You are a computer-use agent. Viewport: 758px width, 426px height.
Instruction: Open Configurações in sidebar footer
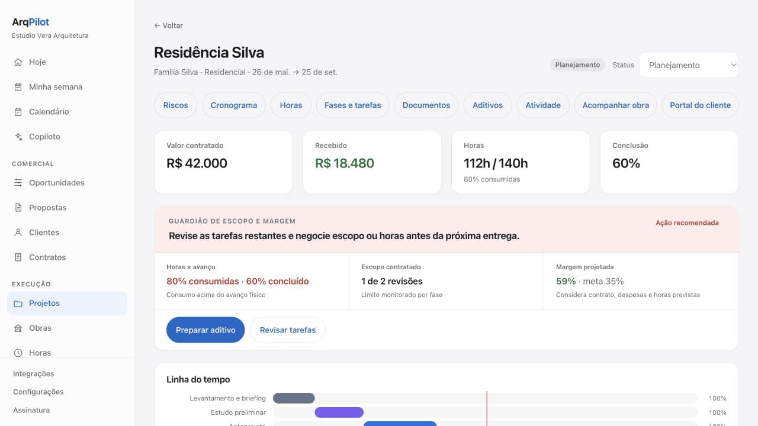(38, 392)
